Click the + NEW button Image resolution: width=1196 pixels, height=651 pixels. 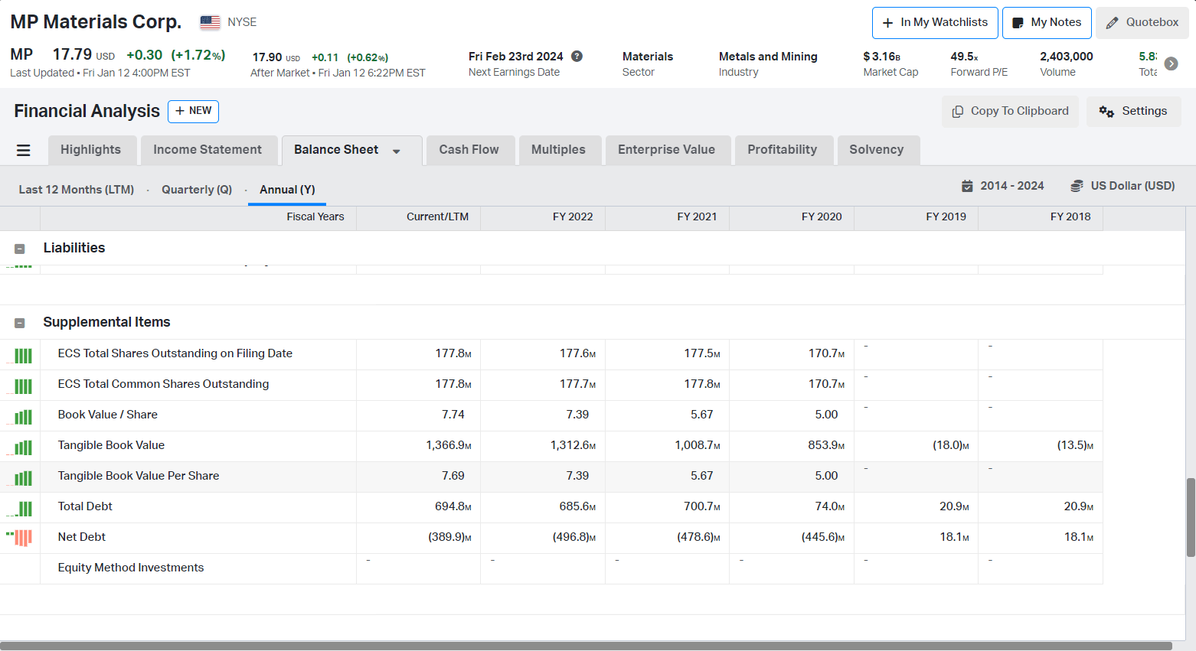tap(193, 111)
